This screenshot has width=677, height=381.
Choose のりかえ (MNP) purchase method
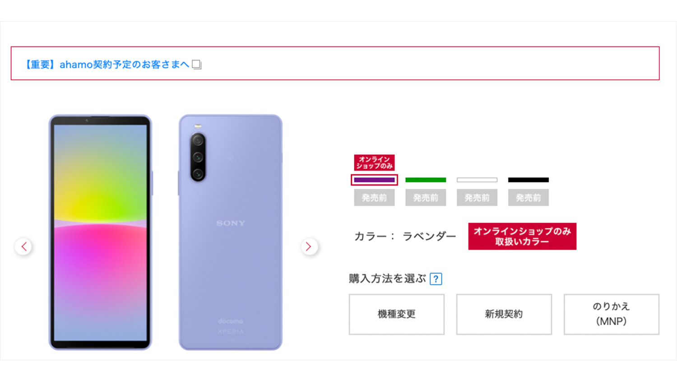612,314
